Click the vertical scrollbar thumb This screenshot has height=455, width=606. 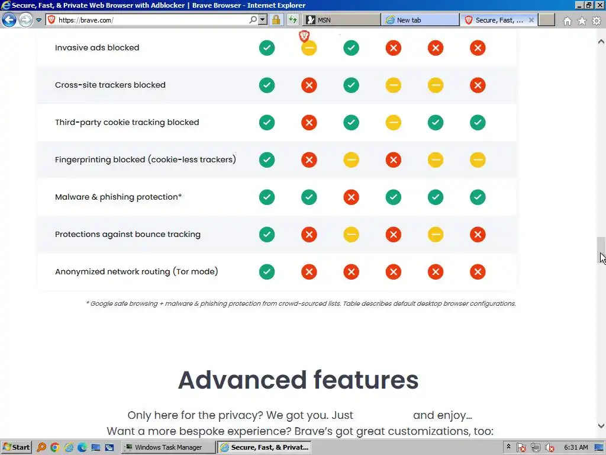click(x=601, y=250)
